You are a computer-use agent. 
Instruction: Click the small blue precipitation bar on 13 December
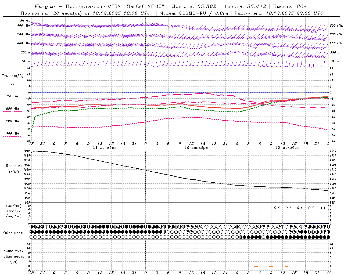click(304, 223)
